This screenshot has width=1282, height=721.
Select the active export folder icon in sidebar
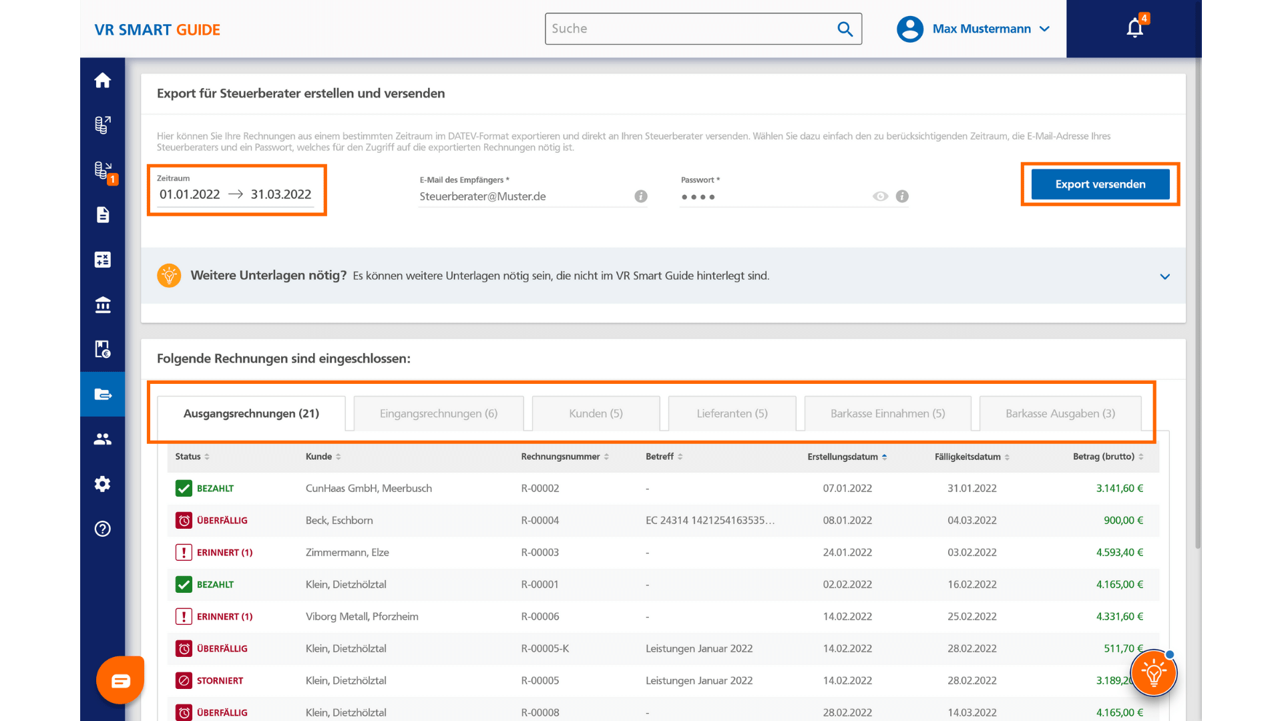[102, 394]
